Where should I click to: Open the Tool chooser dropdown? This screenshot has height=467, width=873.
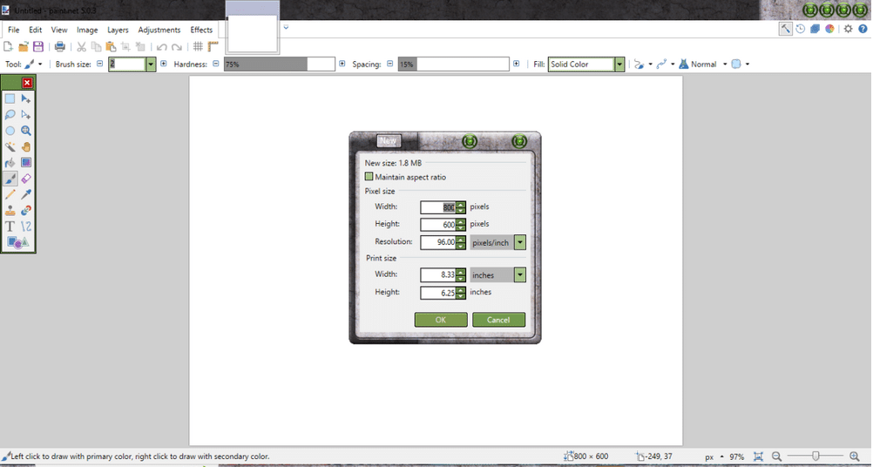(33, 64)
